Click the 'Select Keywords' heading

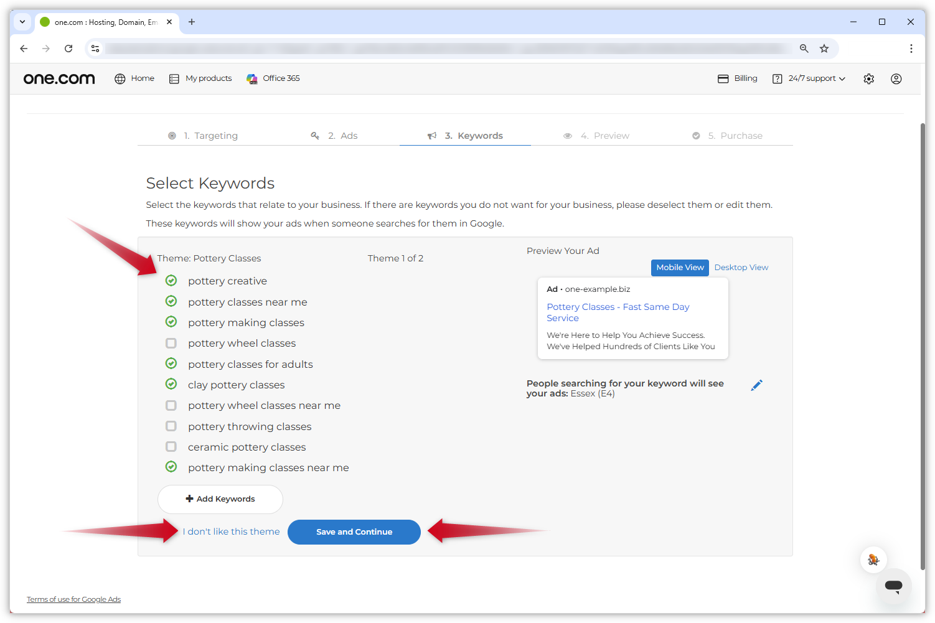[210, 184]
